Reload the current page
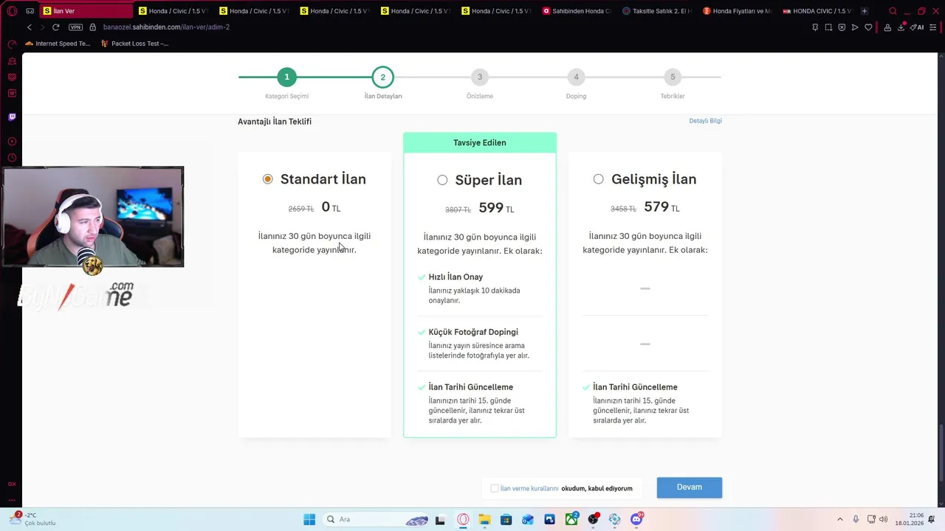This screenshot has width=945, height=531. [55, 27]
